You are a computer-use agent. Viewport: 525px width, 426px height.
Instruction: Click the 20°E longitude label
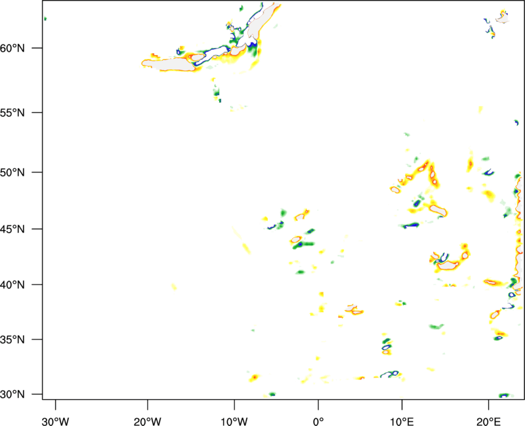[488, 421]
